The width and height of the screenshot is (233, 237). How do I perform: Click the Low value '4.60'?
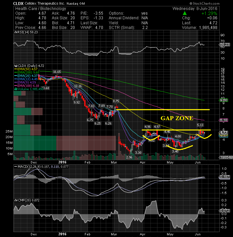[42, 23]
